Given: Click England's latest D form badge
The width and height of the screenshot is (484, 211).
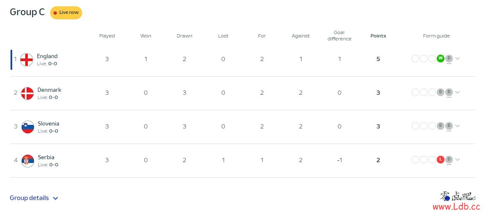Looking at the screenshot, I should (x=449, y=58).
